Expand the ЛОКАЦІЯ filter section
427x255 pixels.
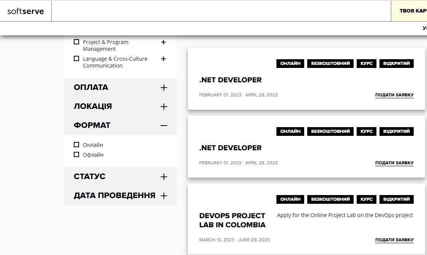point(164,107)
